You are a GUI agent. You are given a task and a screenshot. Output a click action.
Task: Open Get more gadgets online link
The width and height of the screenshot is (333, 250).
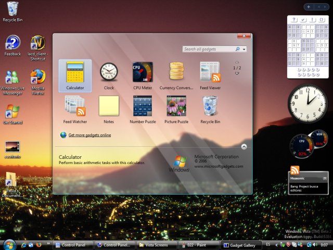[89, 135]
